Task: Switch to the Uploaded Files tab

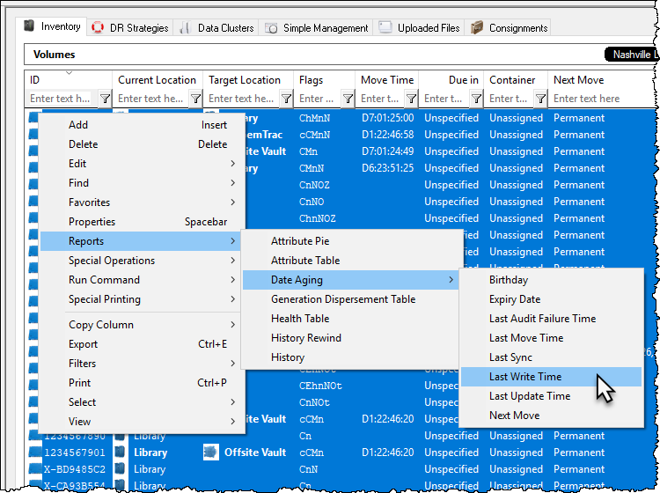Action: [x=419, y=28]
